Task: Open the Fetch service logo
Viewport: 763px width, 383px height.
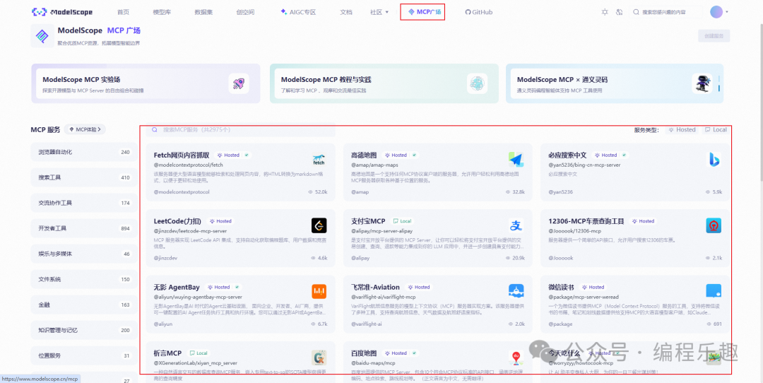Action: click(x=319, y=159)
